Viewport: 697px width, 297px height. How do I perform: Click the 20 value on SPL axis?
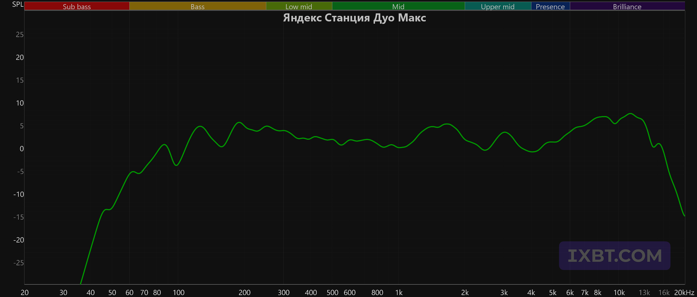20,57
